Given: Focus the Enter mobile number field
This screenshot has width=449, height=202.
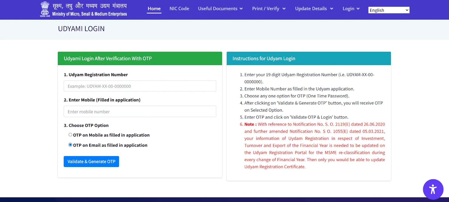Looking at the screenshot, I should (140, 111).
